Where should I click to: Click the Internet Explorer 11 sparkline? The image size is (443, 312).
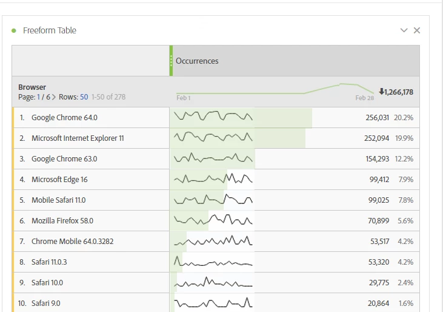pyautogui.click(x=213, y=137)
